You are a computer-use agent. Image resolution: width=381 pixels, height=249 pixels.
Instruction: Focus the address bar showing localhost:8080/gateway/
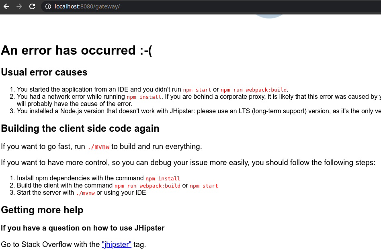click(211, 6)
